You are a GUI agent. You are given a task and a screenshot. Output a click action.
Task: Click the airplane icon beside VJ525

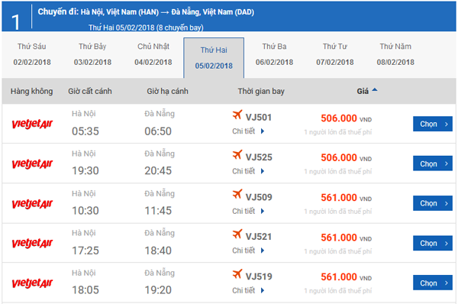(x=237, y=154)
